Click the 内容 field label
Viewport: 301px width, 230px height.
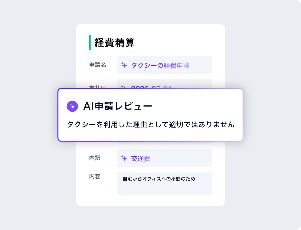tap(95, 177)
